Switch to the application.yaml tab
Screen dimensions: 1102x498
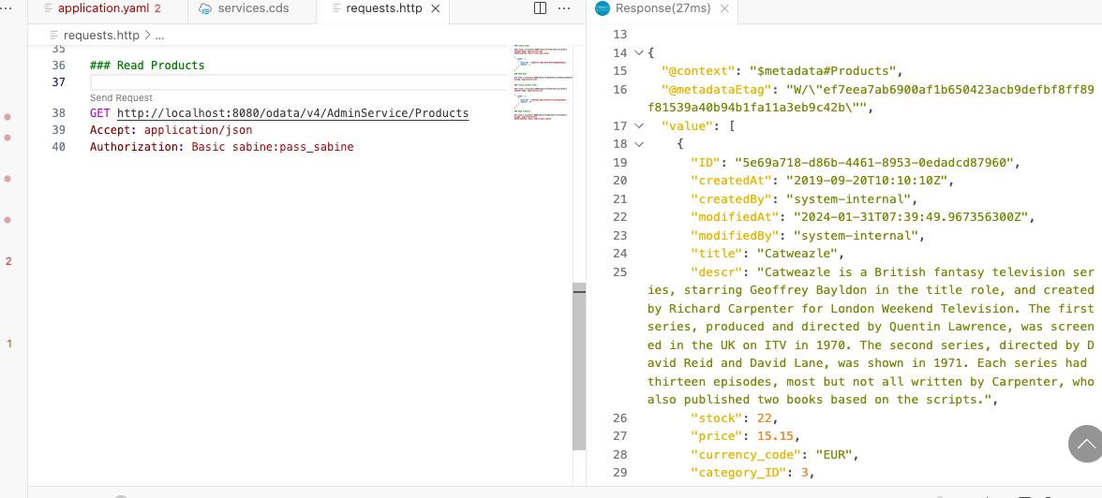[103, 8]
